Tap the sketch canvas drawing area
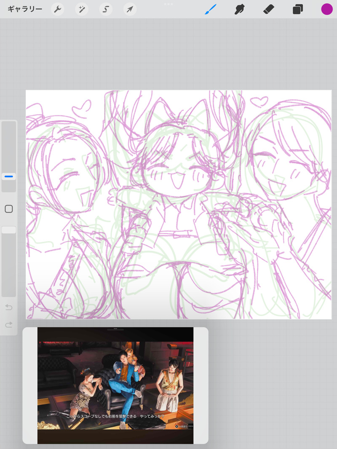This screenshot has height=449, width=337. click(179, 204)
